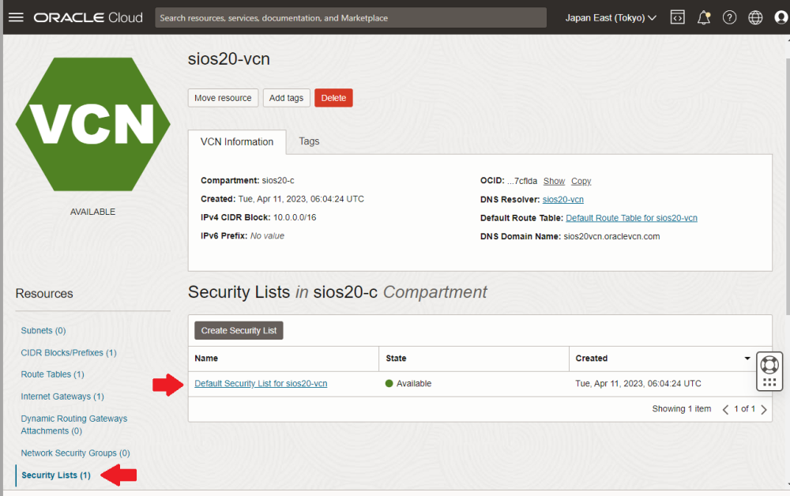
Task: Open the sios20-vcn DNS Resolver link
Action: [x=562, y=199]
